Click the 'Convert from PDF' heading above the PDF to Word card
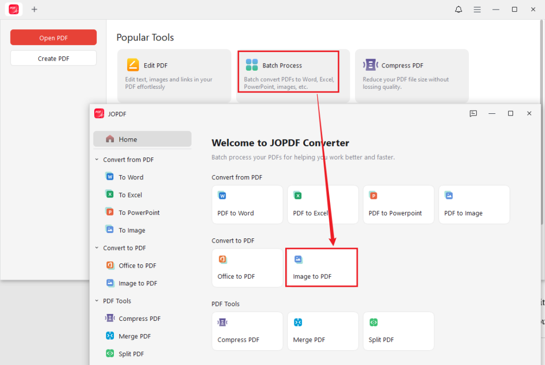The image size is (545, 365). 237,177
